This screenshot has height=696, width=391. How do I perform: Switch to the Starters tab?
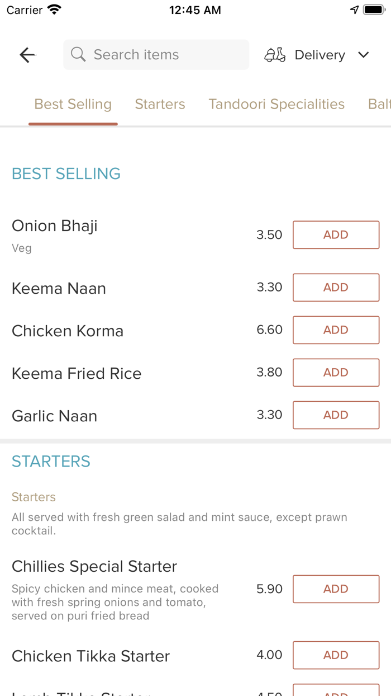tap(160, 104)
